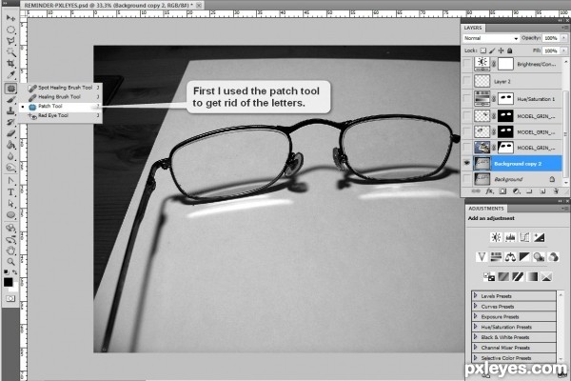Open the Opacity slider arrow
The width and height of the screenshot is (571, 381).
[564, 38]
